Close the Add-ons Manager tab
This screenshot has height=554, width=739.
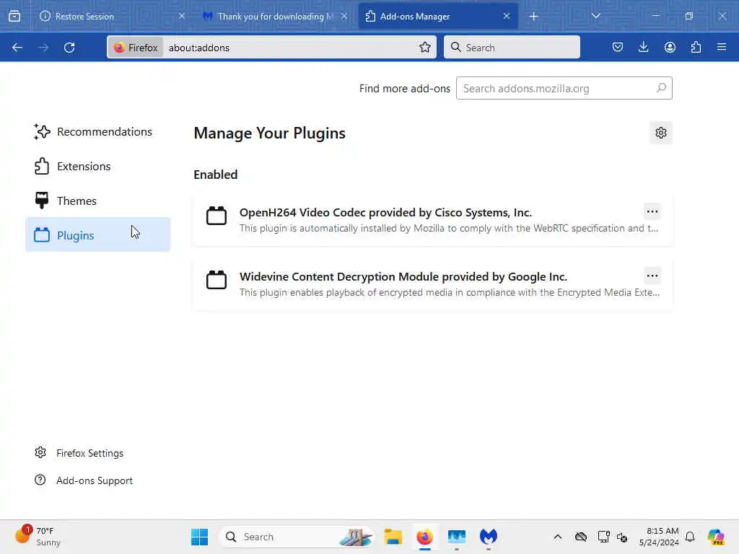[507, 16]
